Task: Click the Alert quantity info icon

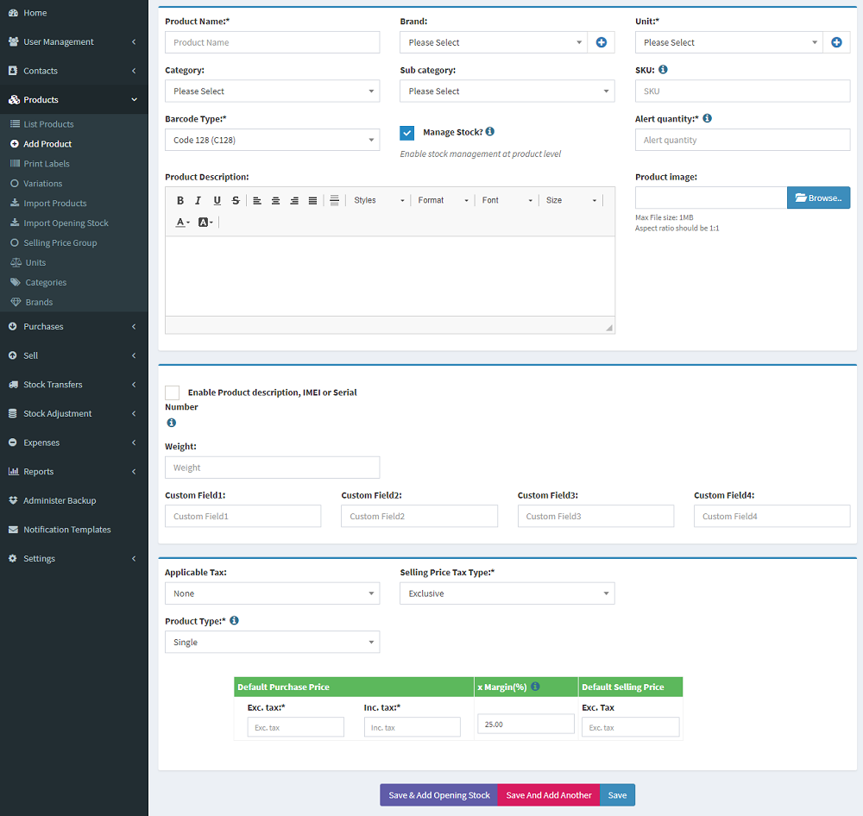Action: [707, 119]
